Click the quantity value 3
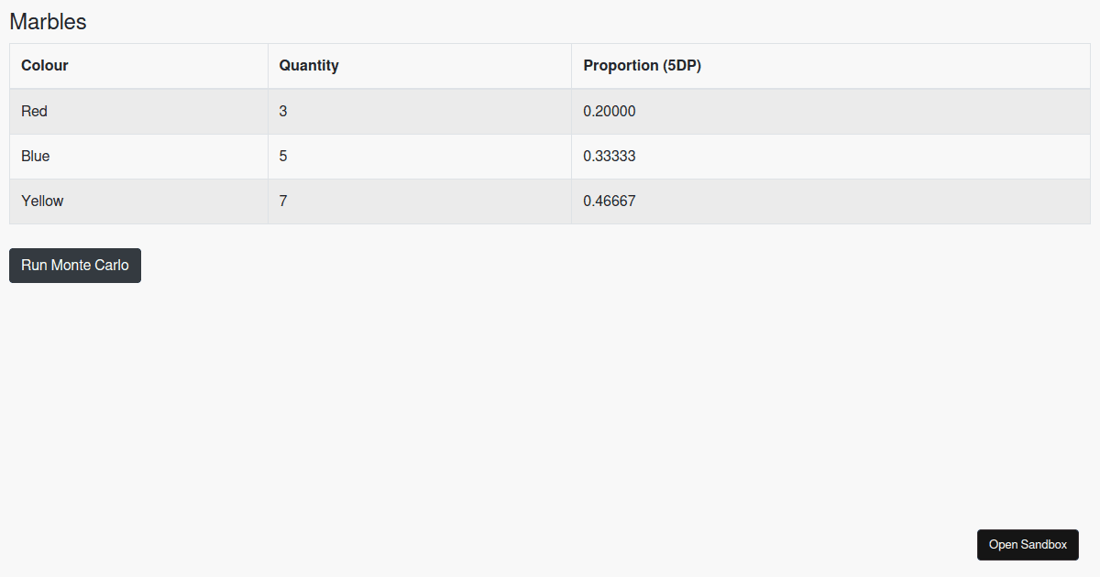The height and width of the screenshot is (577, 1100). (x=283, y=112)
